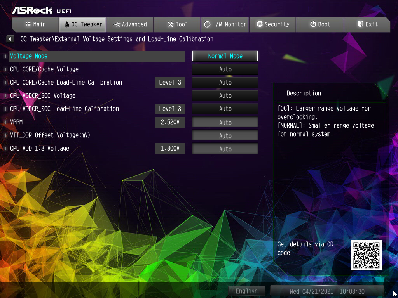Image resolution: width=398 pixels, height=298 pixels.
Task: Click the breadcrumb path text OC Tweaker\External Voltage
Action: pos(117,39)
